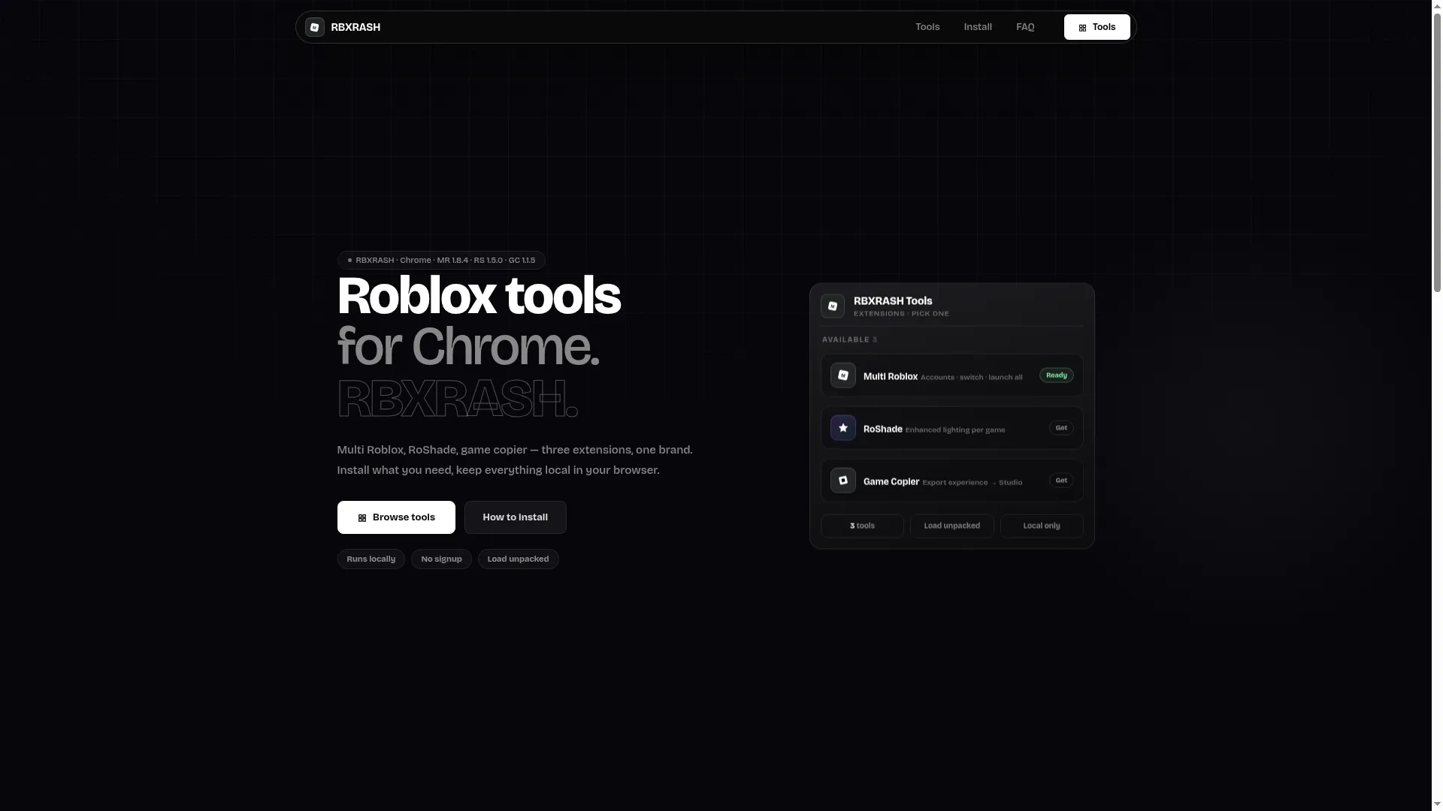Click the scrollbar down arrow
Screen dimensions: 1443x811
1437,805
